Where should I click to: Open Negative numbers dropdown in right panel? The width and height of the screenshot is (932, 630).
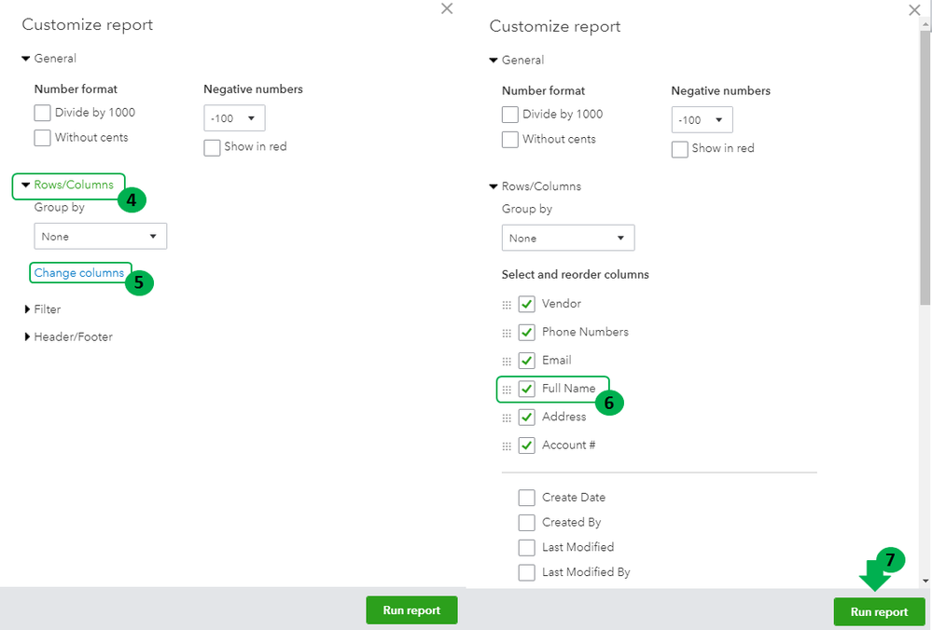coord(702,120)
